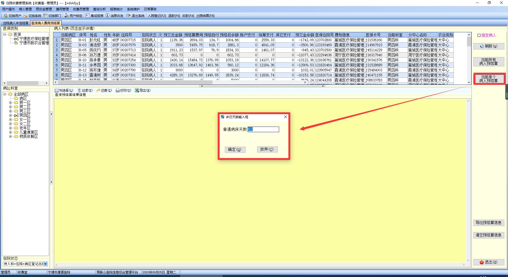508x277 pixels.
Task: Select the 宁德医疗保险管理 folder icon
Action: (16, 39)
